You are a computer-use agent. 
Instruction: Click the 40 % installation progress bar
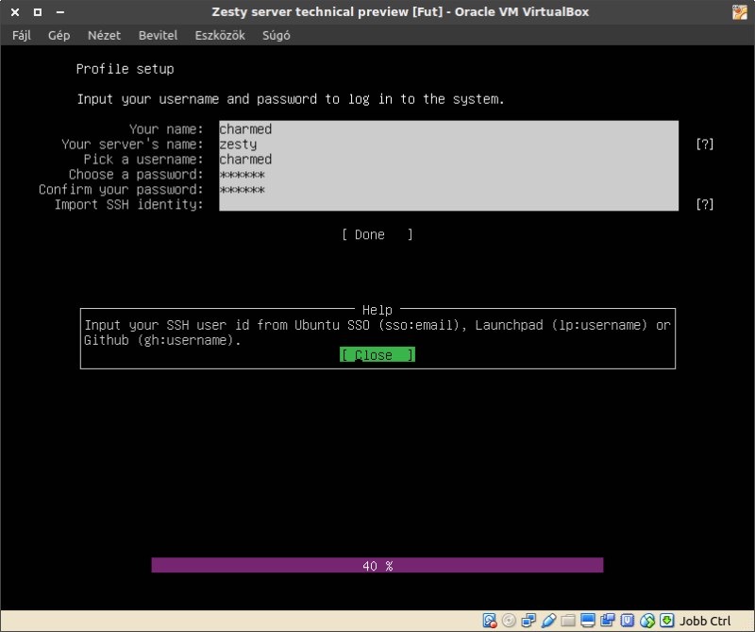coord(377,565)
